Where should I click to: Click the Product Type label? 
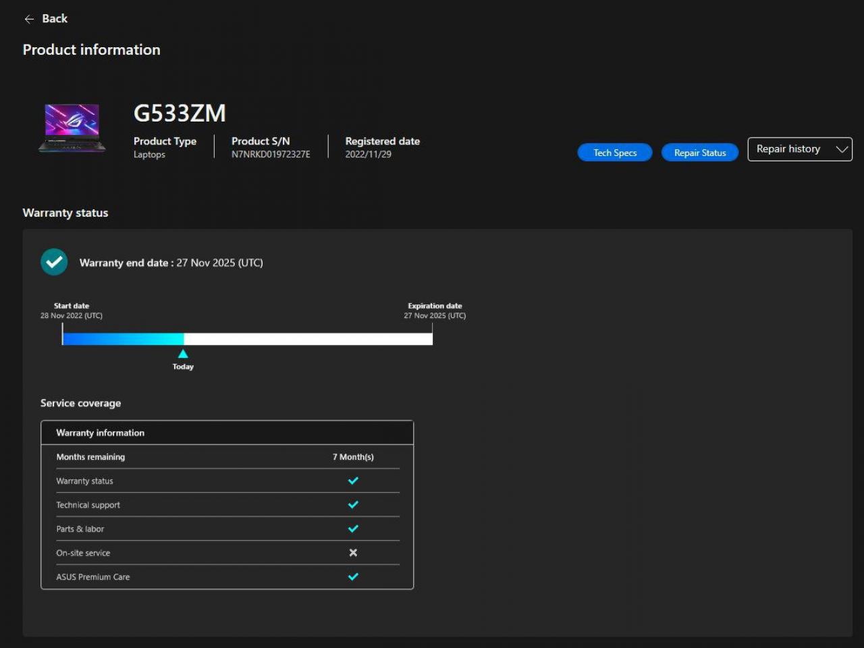tap(165, 141)
